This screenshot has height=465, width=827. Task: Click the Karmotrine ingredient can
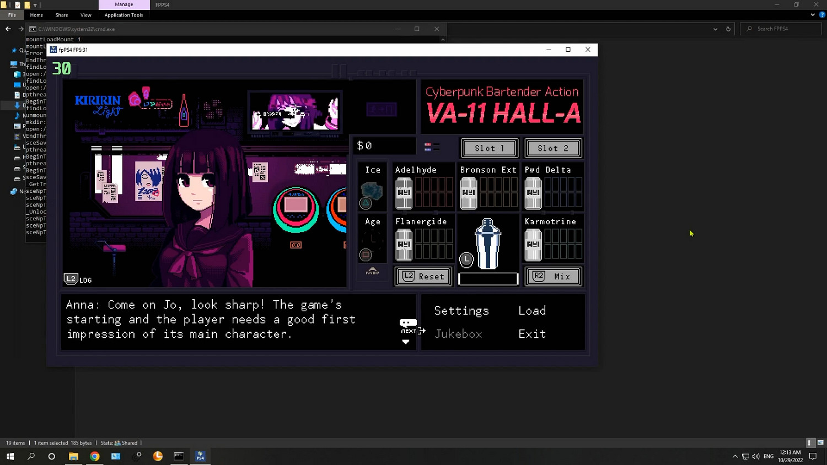tap(533, 245)
